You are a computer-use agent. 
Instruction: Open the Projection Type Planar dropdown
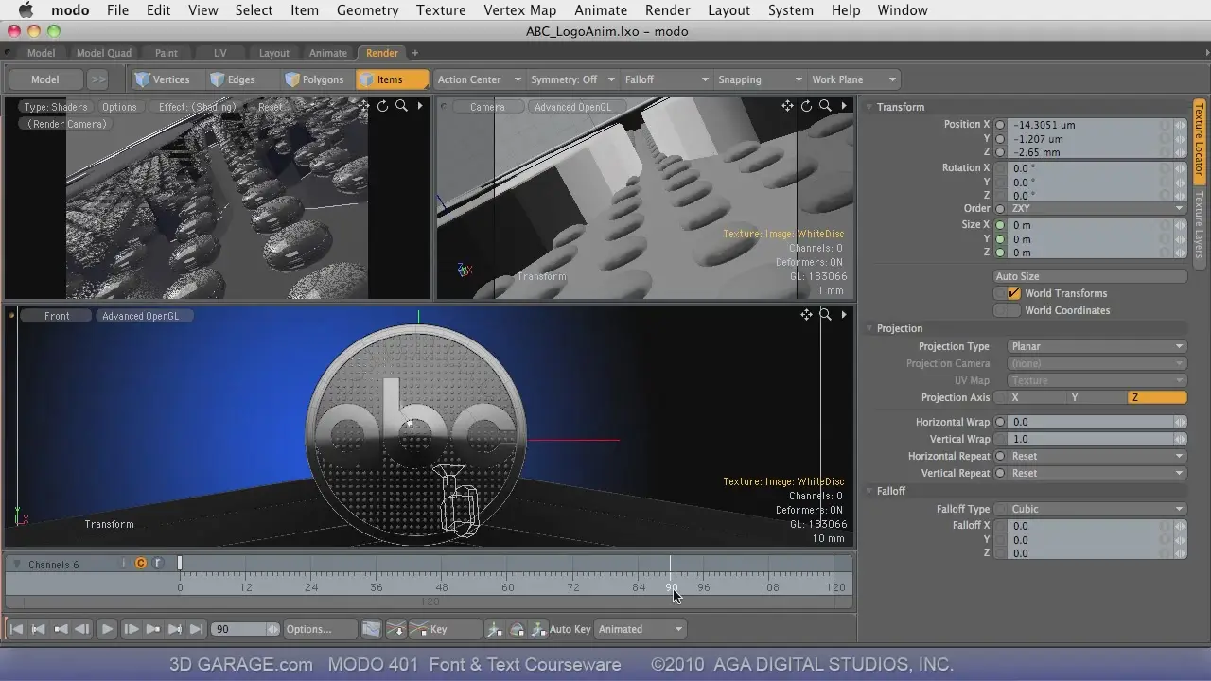tap(1096, 346)
